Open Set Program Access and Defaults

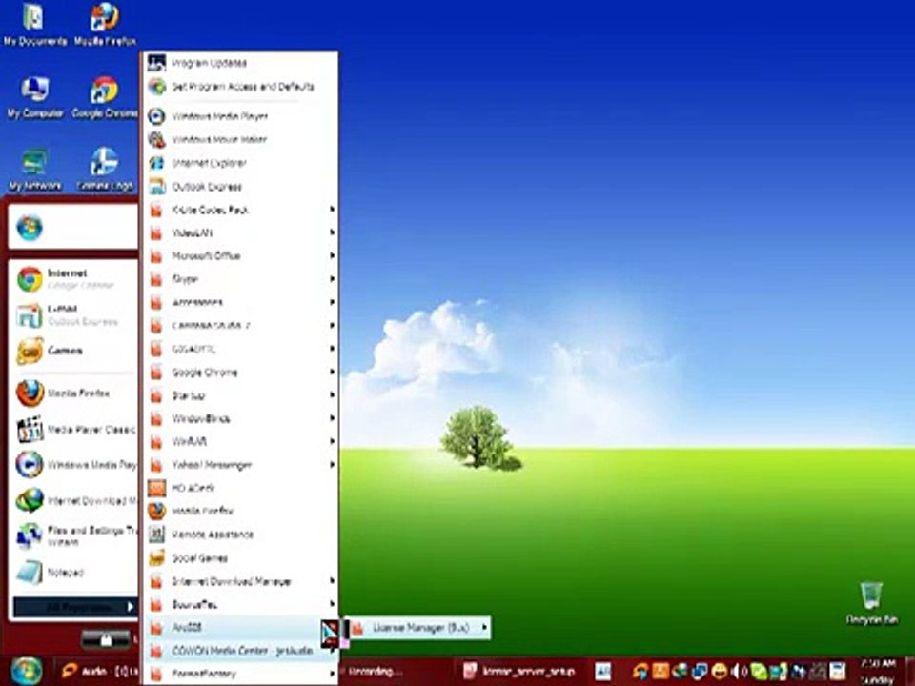point(239,87)
